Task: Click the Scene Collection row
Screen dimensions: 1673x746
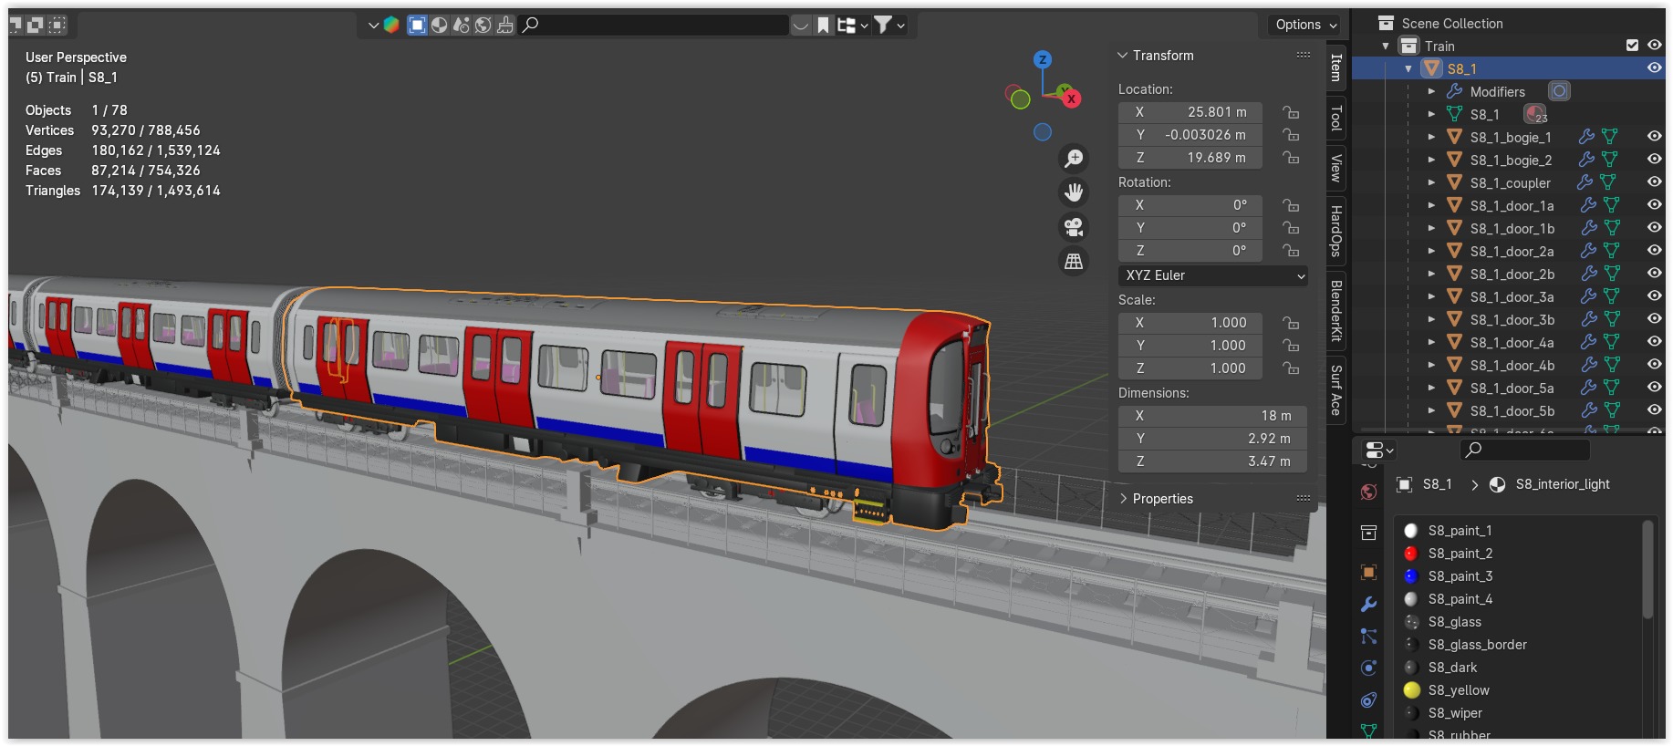Action: click(1451, 23)
